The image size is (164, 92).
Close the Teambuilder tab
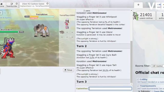click(17, 4)
